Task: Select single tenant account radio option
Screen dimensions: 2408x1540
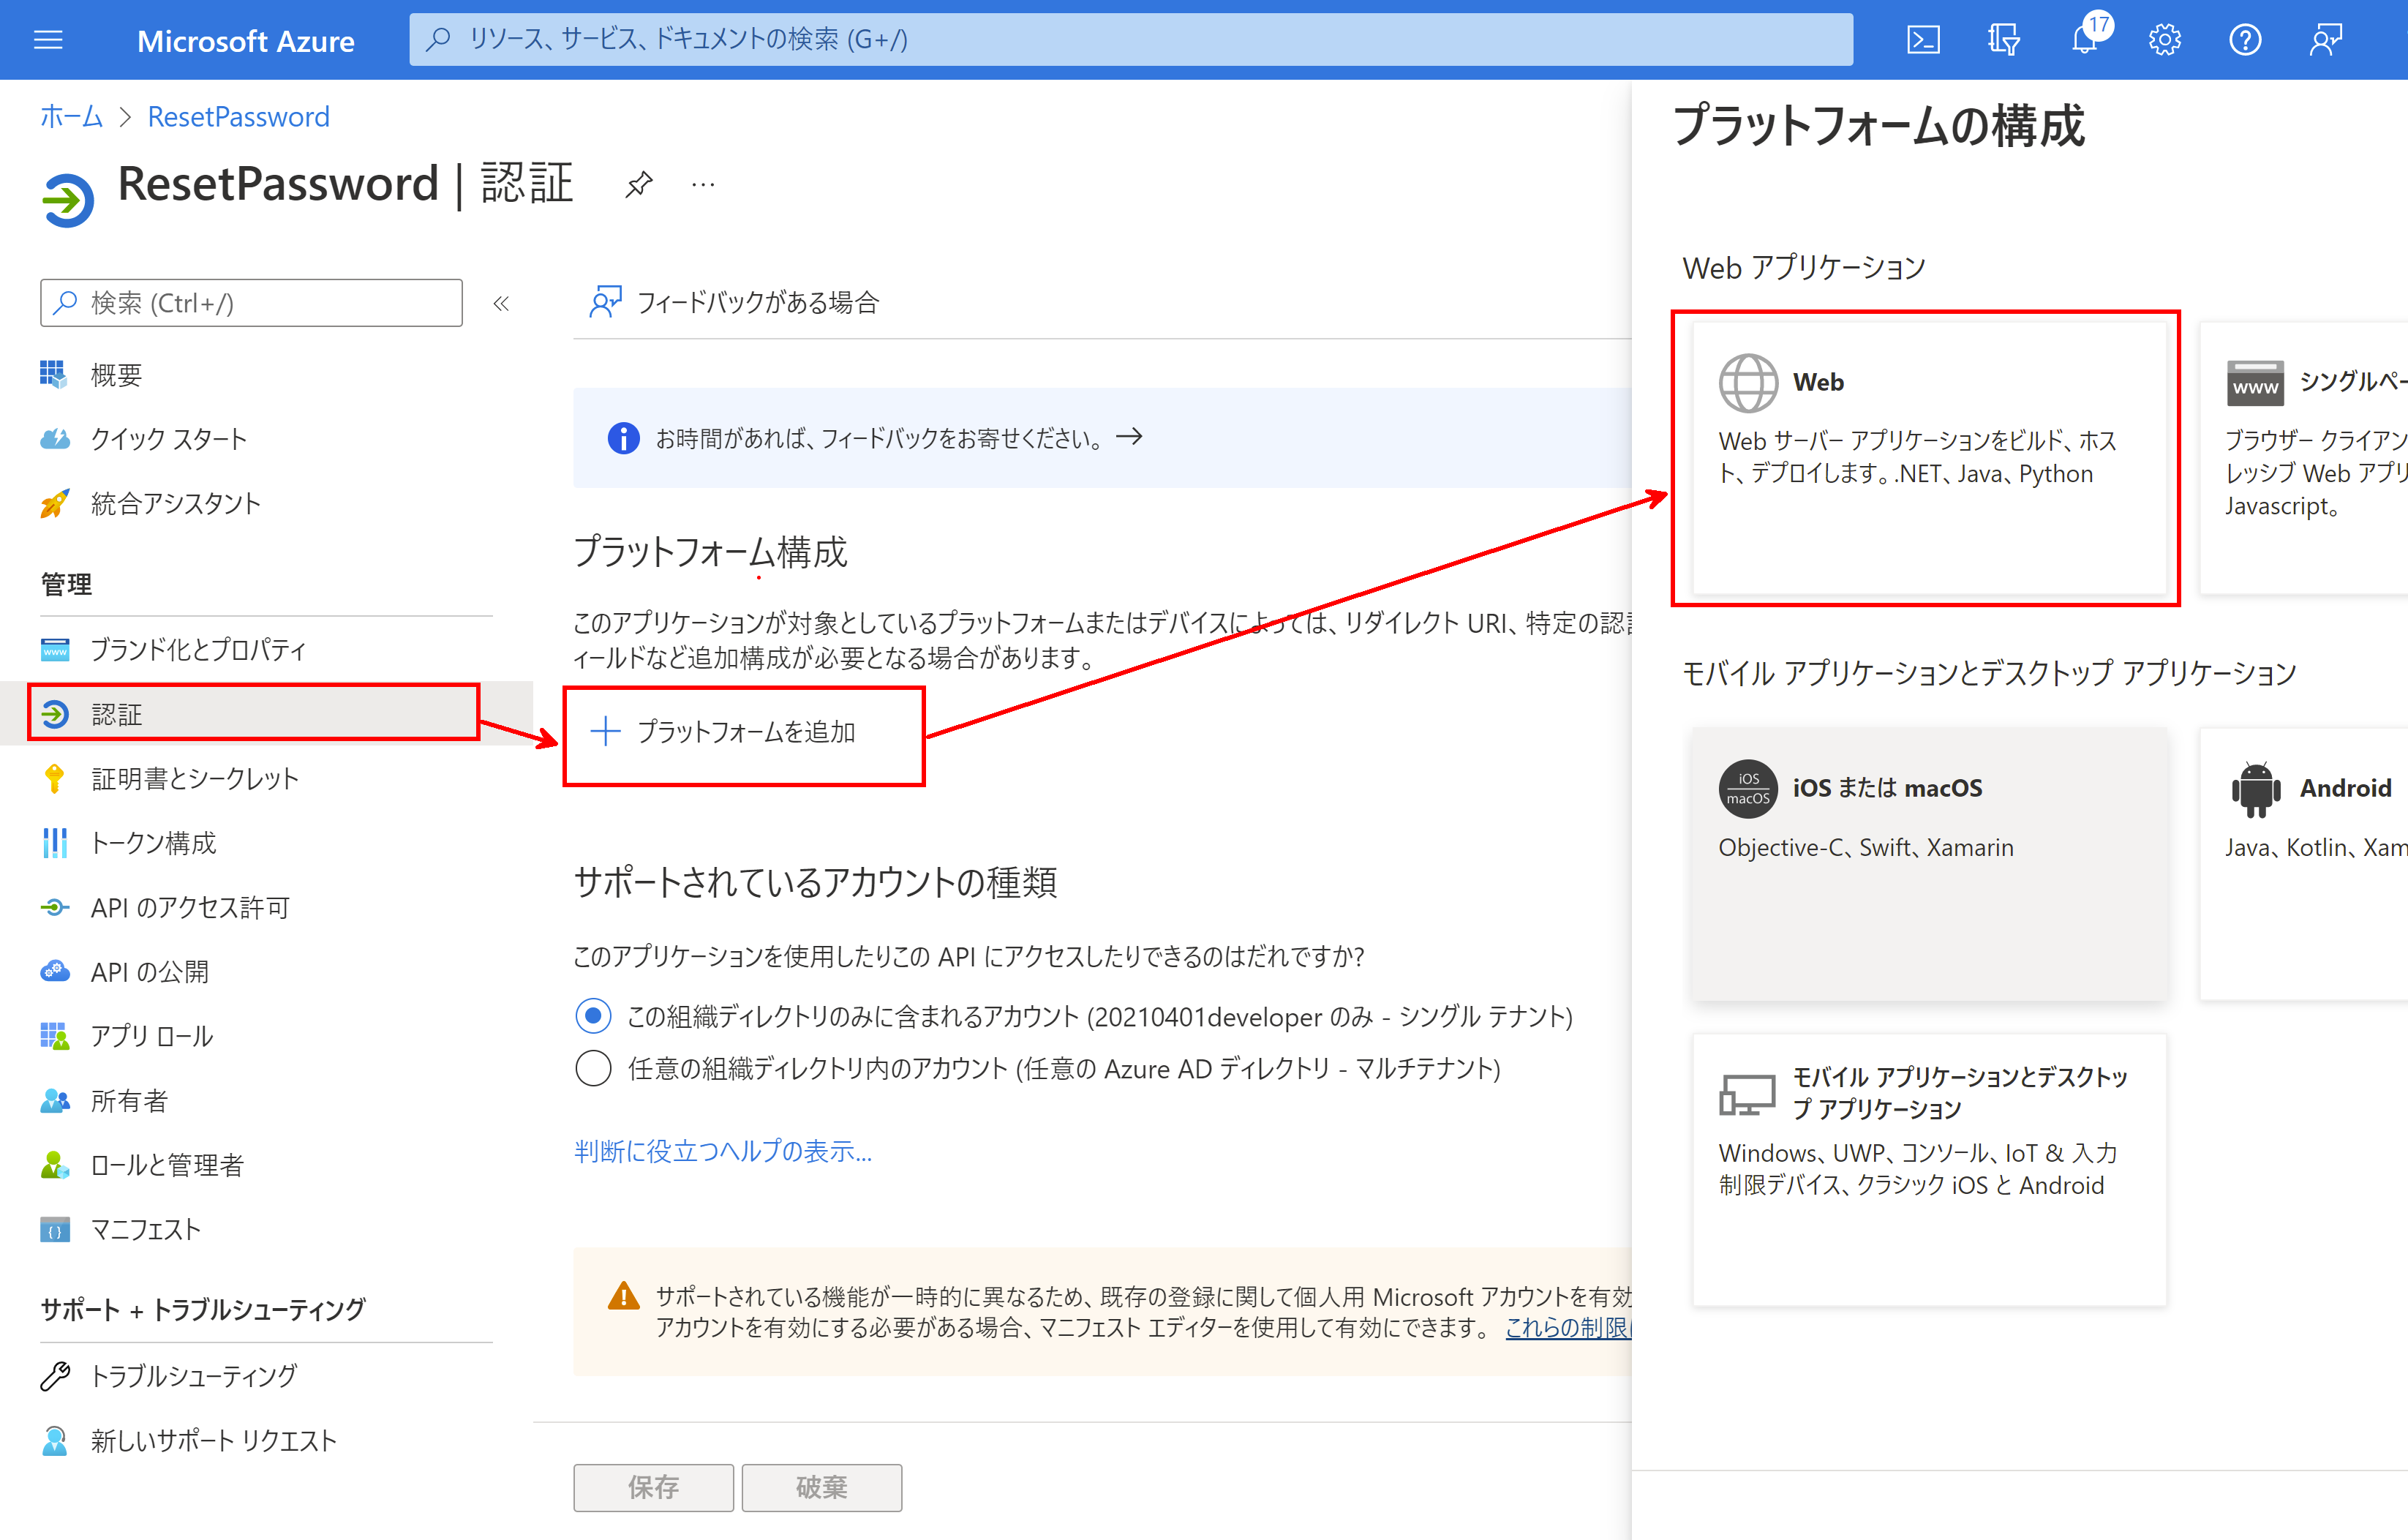Action: (593, 1016)
